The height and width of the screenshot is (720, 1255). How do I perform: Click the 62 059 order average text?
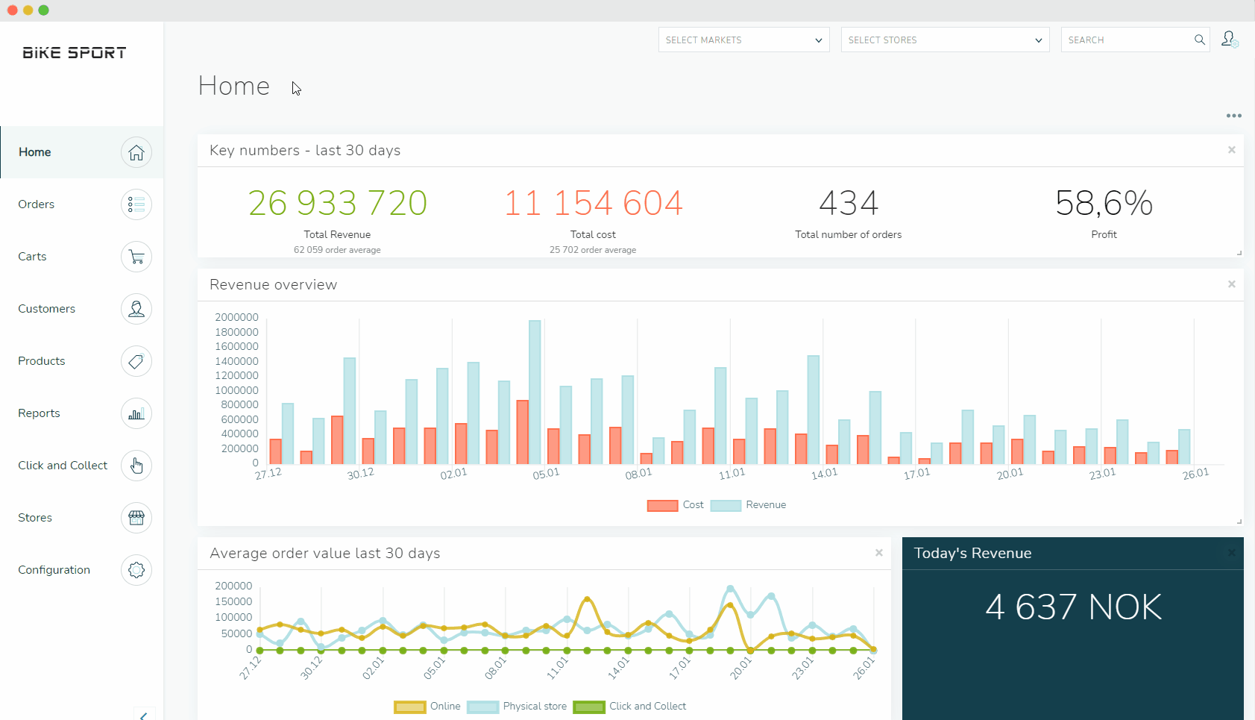point(337,250)
